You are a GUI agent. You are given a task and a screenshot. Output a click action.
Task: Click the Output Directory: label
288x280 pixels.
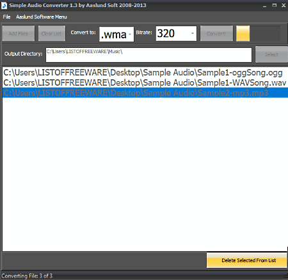24,54
